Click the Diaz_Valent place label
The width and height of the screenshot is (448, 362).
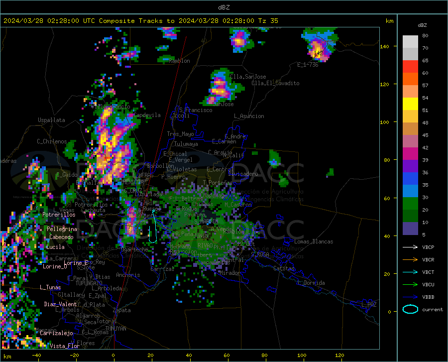60,304
